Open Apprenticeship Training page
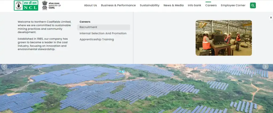Viewport: 273px width, 113px height. pos(97,39)
